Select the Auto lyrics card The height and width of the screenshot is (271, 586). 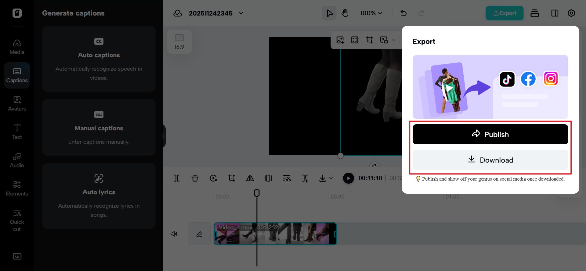click(x=99, y=196)
